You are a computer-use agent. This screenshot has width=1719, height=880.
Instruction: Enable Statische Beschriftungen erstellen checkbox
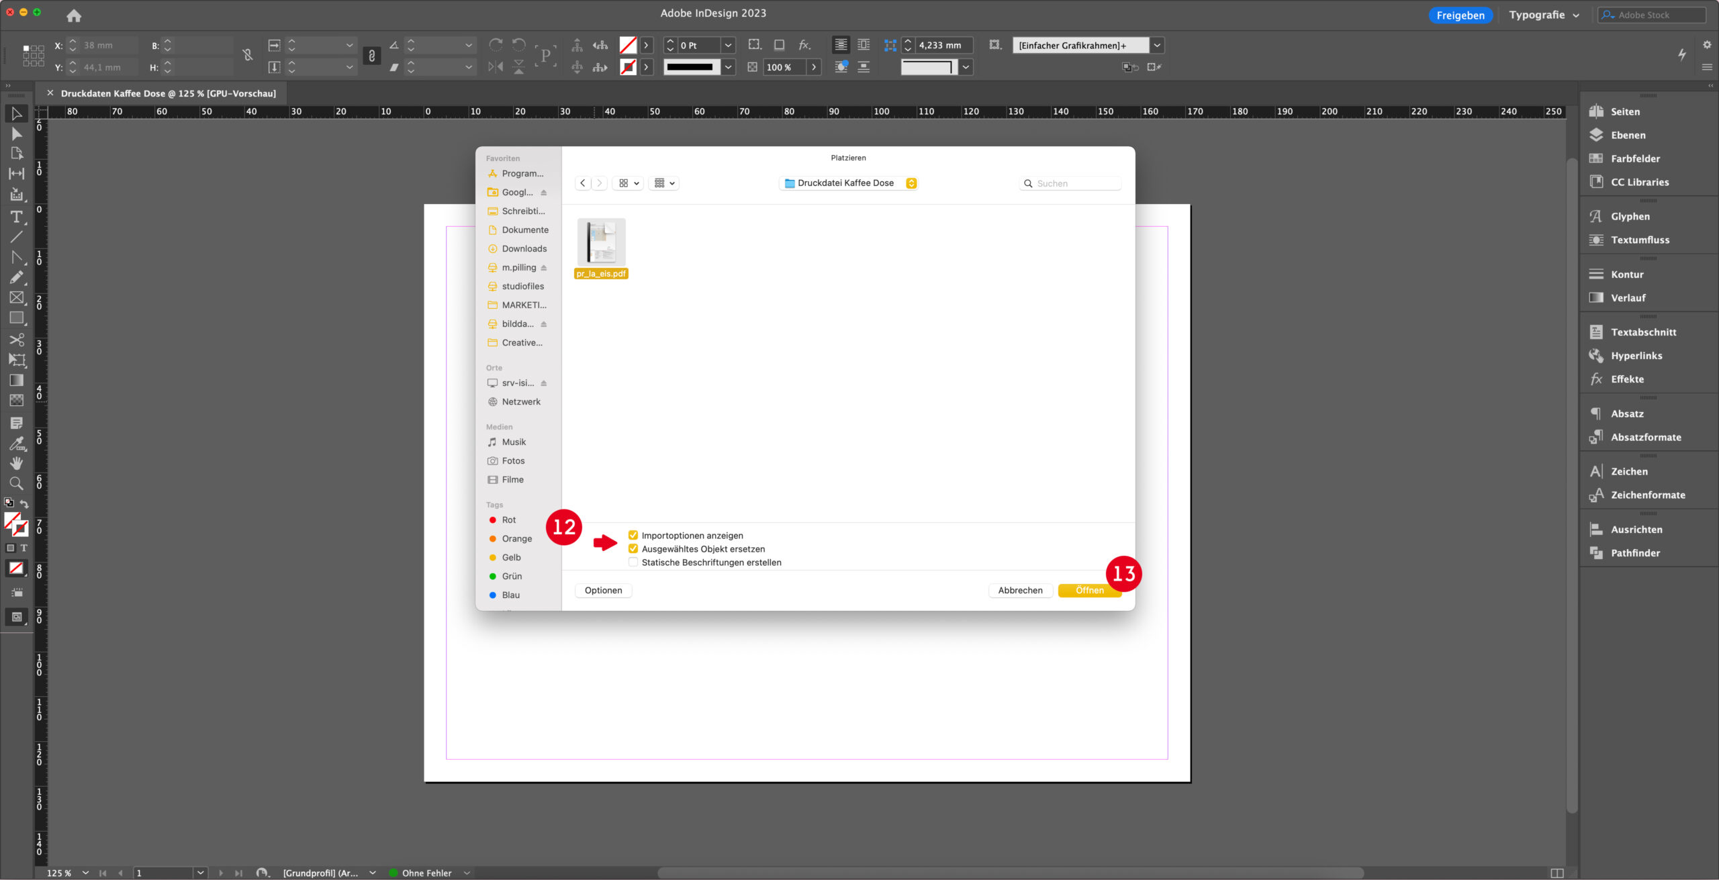pos(633,562)
